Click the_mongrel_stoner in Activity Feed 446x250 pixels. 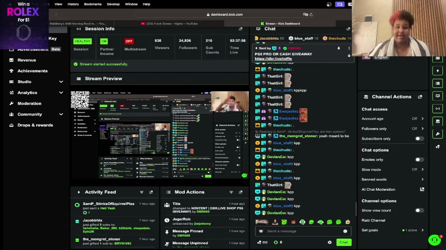[101, 239]
